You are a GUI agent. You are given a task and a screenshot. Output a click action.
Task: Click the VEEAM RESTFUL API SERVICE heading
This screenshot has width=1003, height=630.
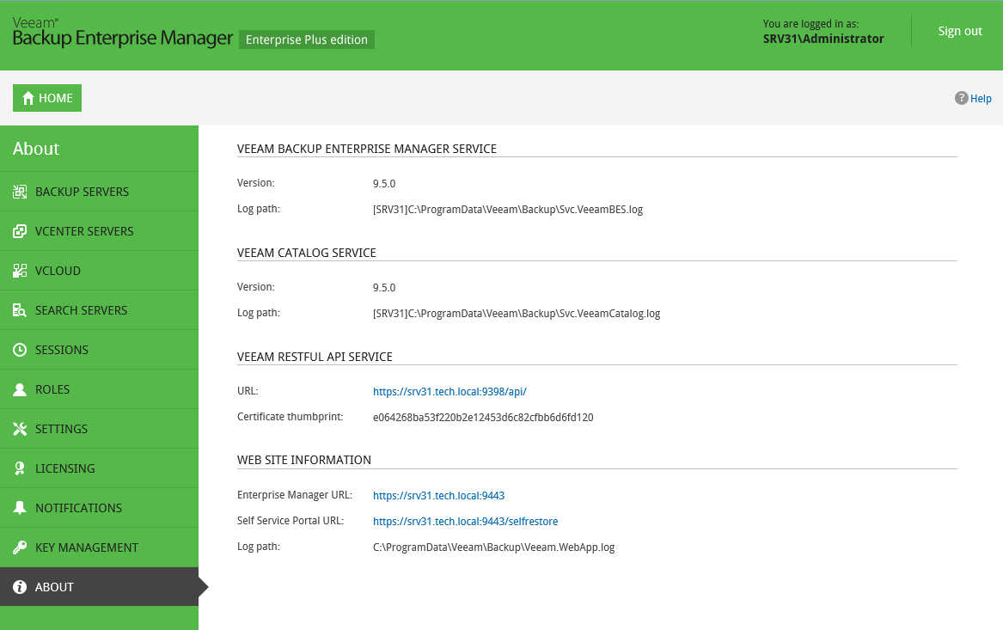[315, 357]
